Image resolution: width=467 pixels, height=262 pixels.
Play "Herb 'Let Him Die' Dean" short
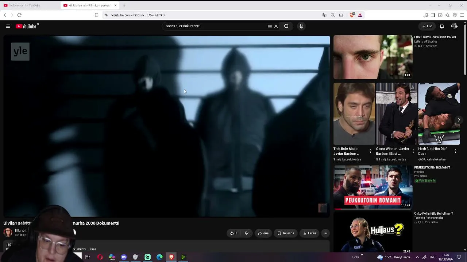[x=439, y=114]
